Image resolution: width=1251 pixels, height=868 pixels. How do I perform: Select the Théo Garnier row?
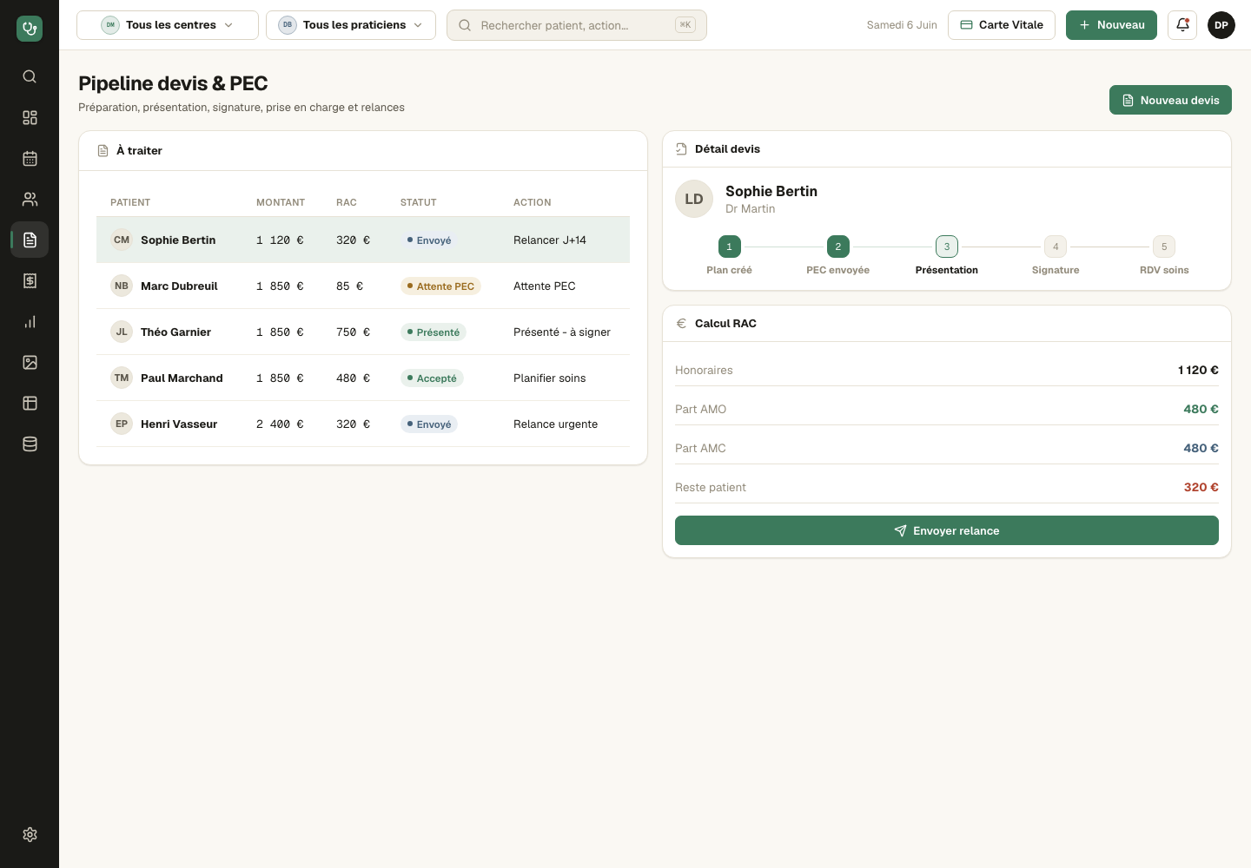click(363, 332)
